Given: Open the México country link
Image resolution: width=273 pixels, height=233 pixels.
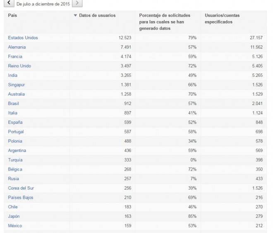Looking at the screenshot, I should point(15,226).
